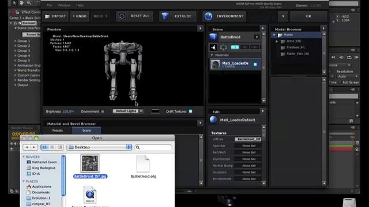369x207 pixels.
Task: Click the Undo button
Action: point(80,16)
